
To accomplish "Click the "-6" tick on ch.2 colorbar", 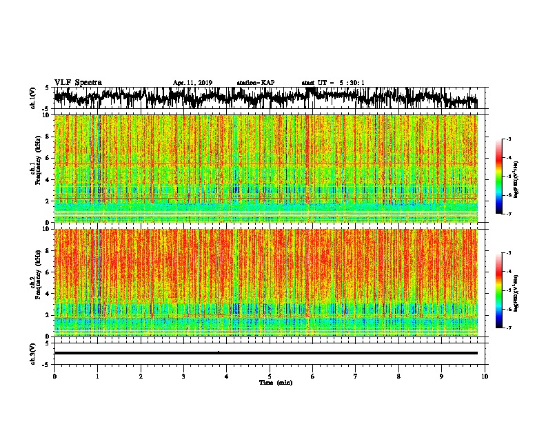I will coord(508,309).
